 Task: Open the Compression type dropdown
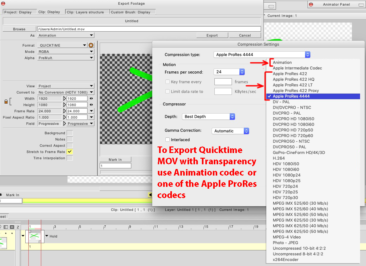point(262,54)
